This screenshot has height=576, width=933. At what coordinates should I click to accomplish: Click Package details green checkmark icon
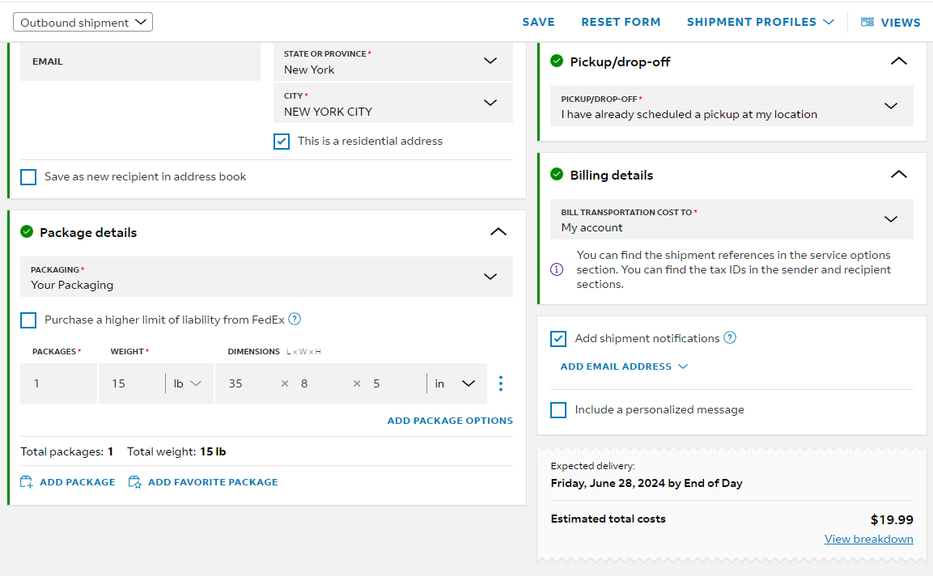[27, 231]
